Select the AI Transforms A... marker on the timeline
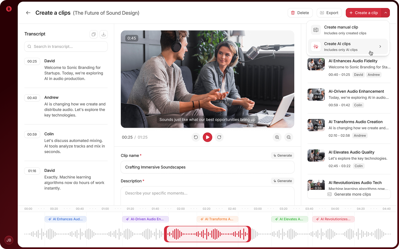Viewport: 399px width, 249px height. 217,219
